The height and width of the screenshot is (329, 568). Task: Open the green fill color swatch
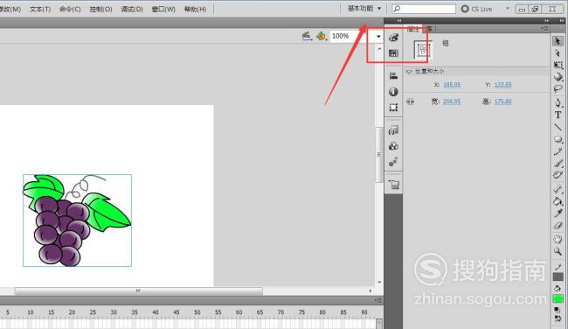pos(558,299)
